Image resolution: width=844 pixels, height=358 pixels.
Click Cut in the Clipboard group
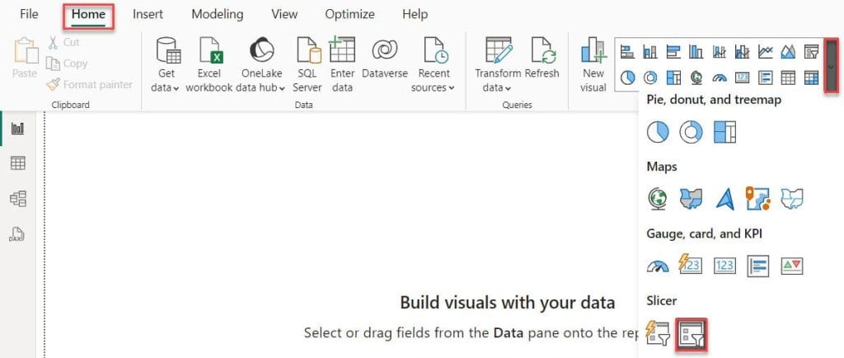click(x=64, y=42)
